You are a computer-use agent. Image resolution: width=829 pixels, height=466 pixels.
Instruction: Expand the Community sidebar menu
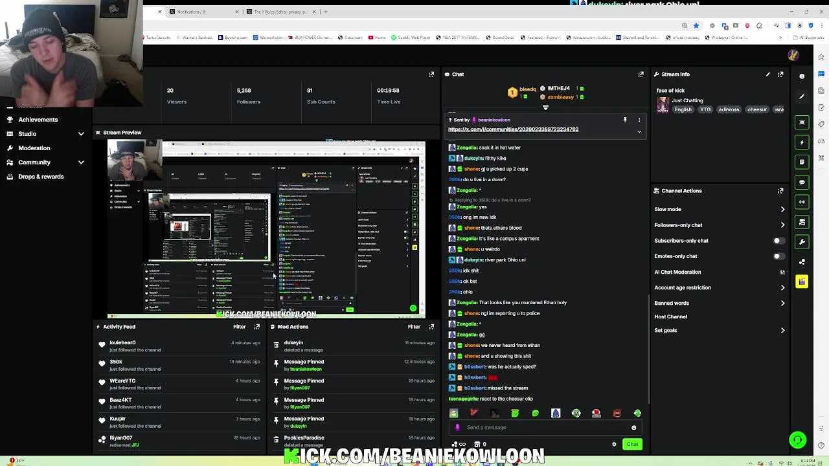pyautogui.click(x=81, y=162)
